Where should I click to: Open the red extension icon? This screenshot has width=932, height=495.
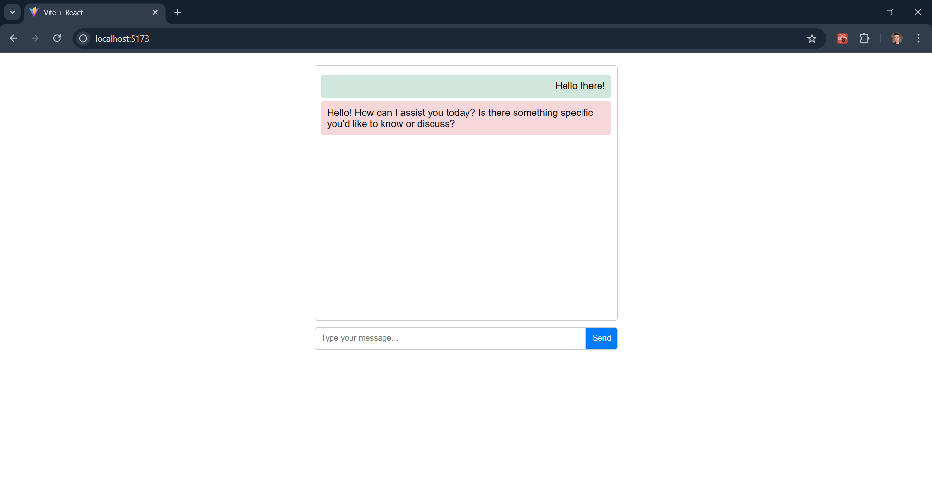843,38
